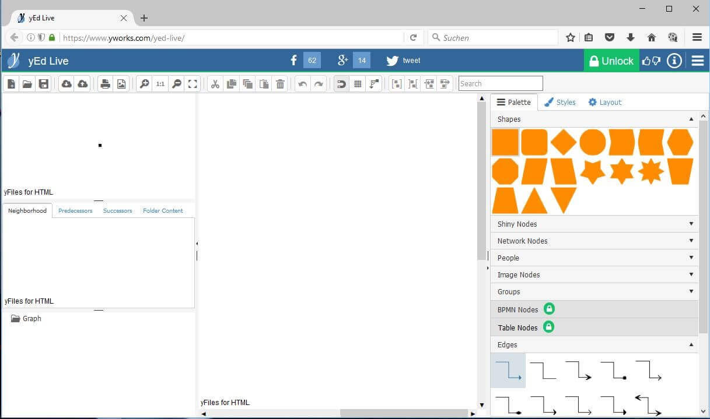Screen dimensions: 710x419
Task: Switch to the Styles tab
Action: coord(559,102)
